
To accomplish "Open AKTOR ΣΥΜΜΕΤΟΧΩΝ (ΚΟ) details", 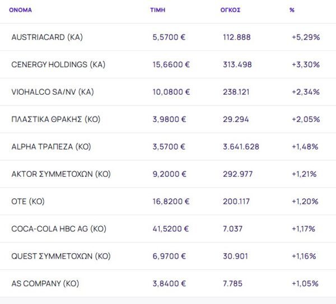I will click(x=61, y=174).
